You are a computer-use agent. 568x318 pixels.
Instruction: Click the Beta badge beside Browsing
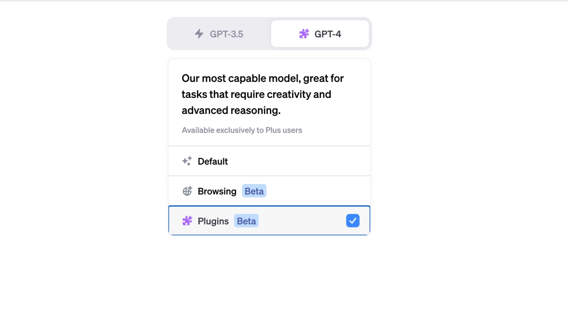click(x=254, y=191)
